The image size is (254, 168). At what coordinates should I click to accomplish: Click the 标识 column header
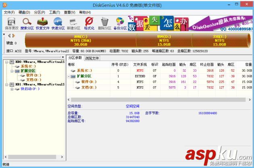[x=155, y=64]
